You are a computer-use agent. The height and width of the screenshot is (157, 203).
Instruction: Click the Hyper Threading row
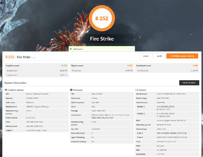point(102,137)
